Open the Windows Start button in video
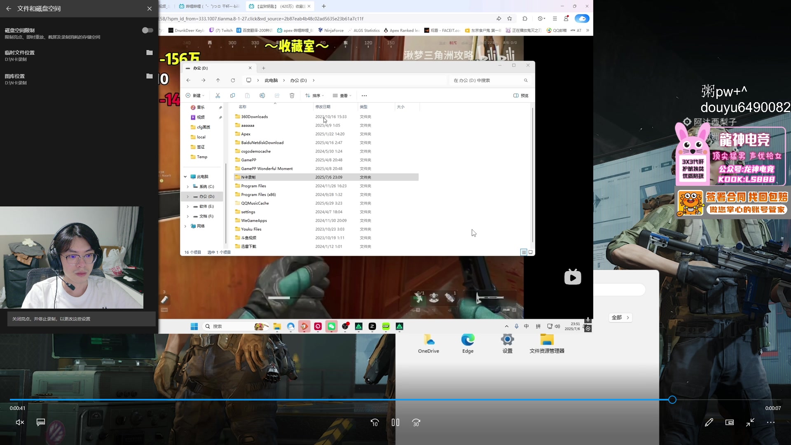This screenshot has width=791, height=445. [194, 326]
